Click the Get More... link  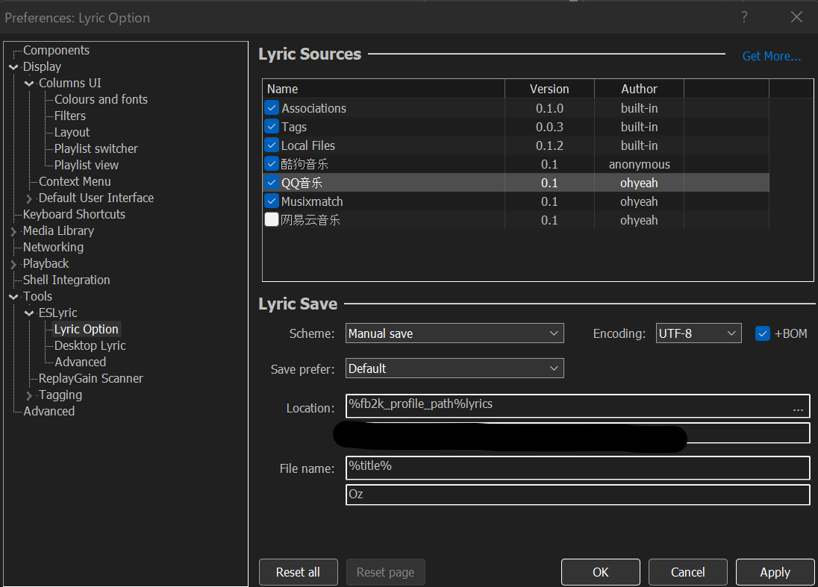(772, 56)
